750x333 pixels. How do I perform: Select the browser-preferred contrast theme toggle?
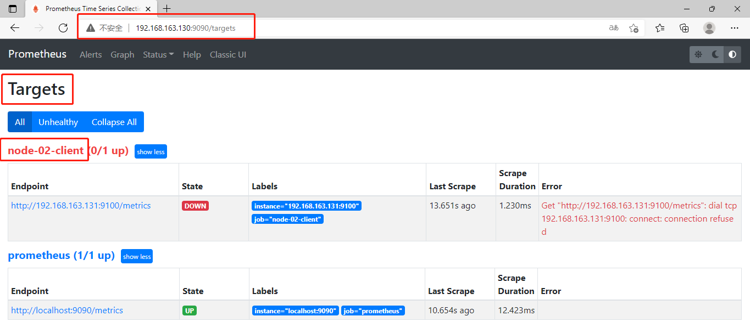732,54
